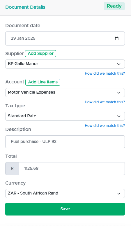This screenshot has height=226, width=131.
Task: Open the Tax type dropdown showing Standard Rate
Action: pyautogui.click(x=65, y=116)
